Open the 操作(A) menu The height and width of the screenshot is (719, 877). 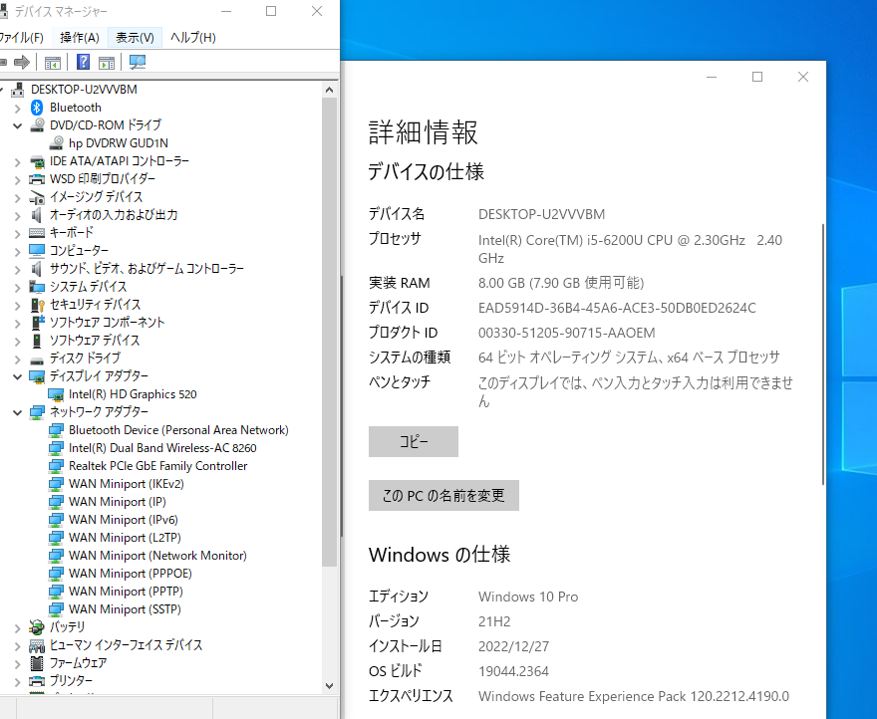80,38
